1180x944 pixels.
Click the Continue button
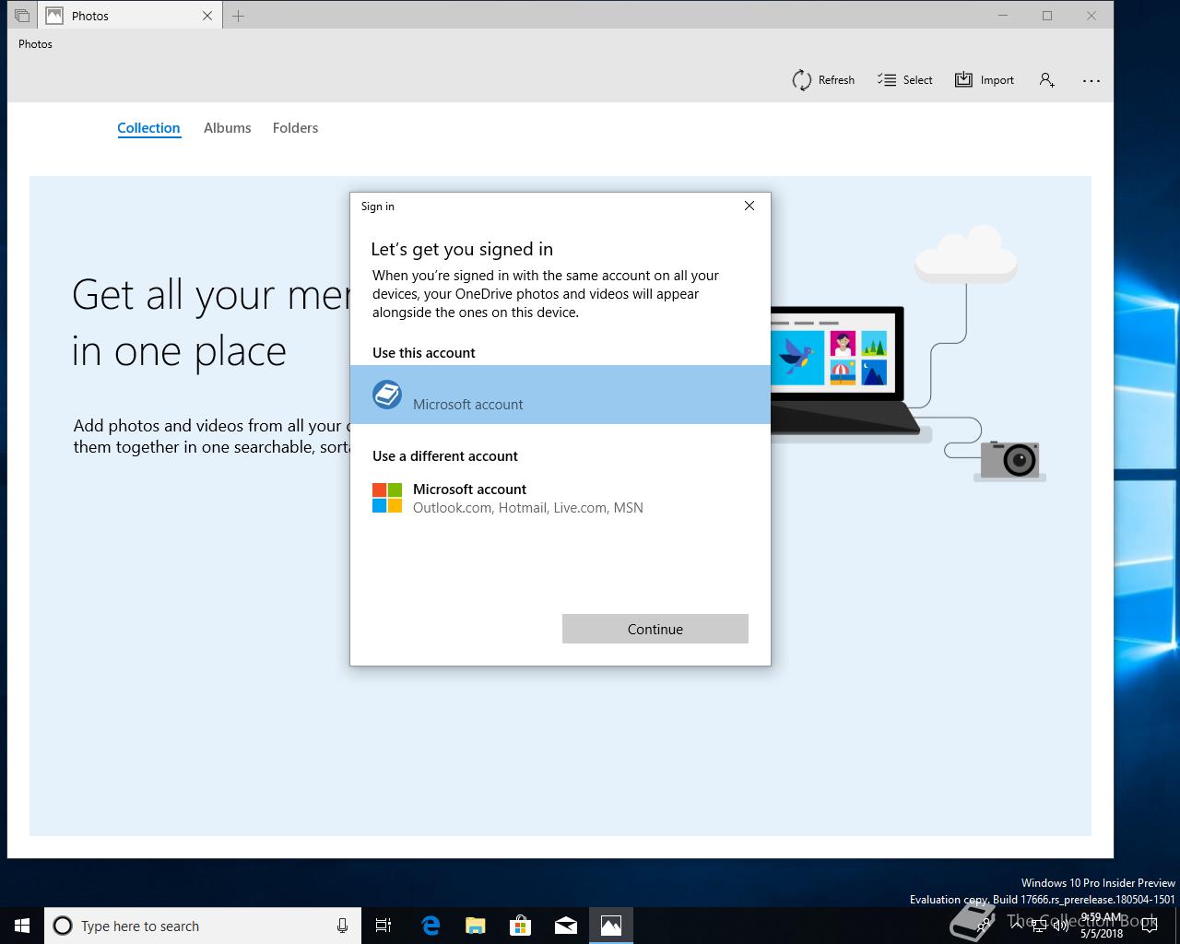[x=655, y=629]
